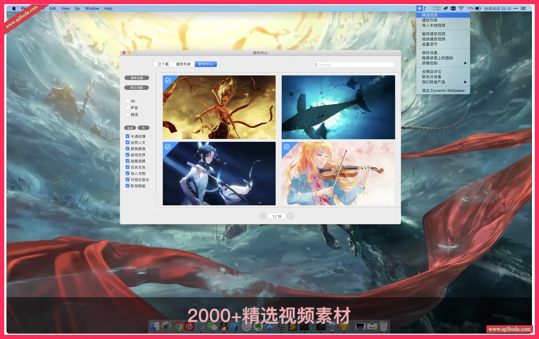This screenshot has height=339, width=539.
Task: Select 暂停播放视频 from the menu
Action: click(x=433, y=34)
